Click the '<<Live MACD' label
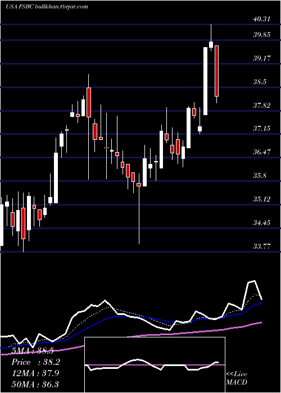Viewport: 281px width, 393px height. coord(237,378)
